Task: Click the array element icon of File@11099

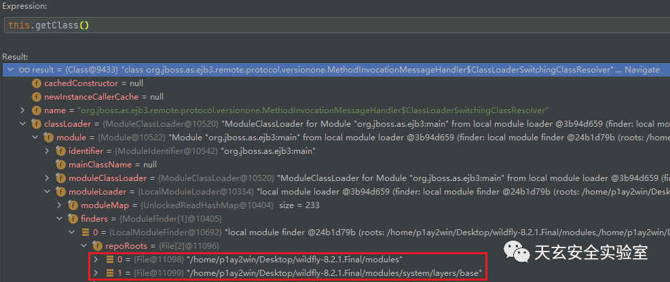Action: point(110,273)
